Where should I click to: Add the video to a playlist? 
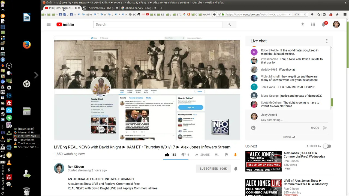[217, 155]
